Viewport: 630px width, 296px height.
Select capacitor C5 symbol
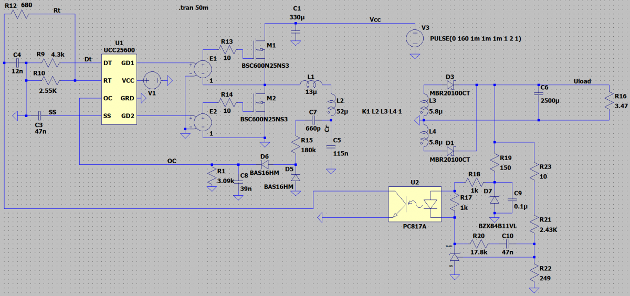pos(331,147)
